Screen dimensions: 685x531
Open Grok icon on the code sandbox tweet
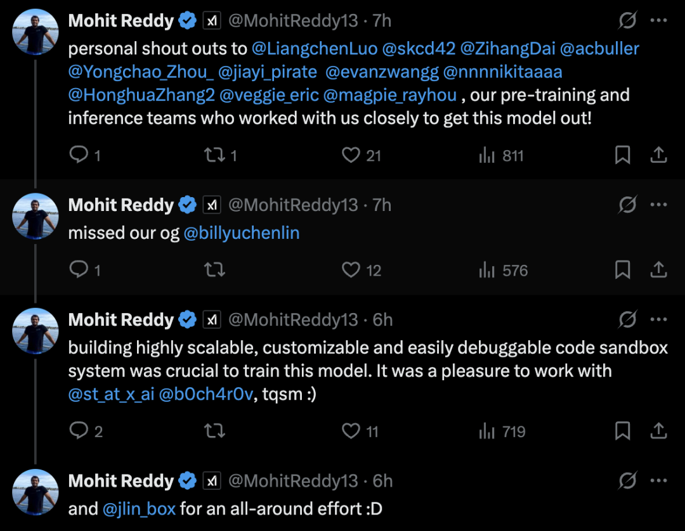click(627, 320)
